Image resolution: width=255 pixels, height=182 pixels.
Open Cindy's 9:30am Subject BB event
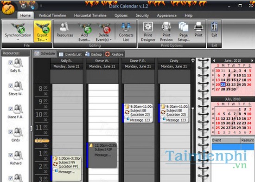[x=174, y=113]
